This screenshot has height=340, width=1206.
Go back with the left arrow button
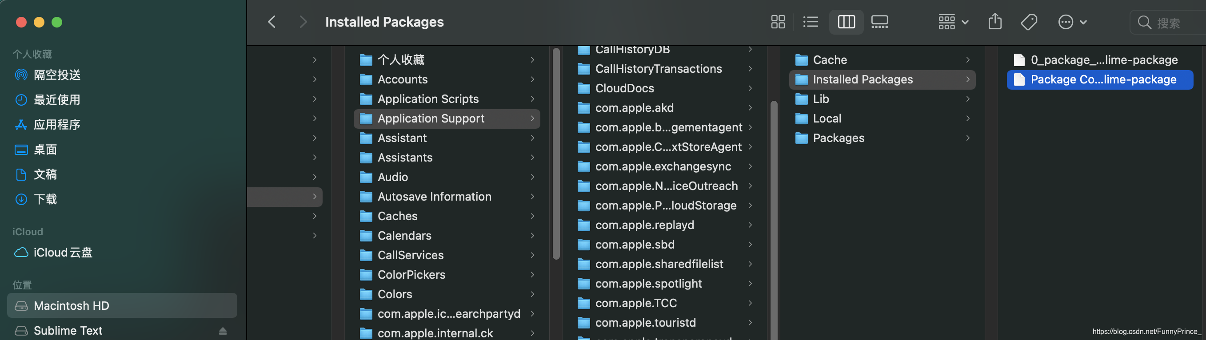pos(272,22)
